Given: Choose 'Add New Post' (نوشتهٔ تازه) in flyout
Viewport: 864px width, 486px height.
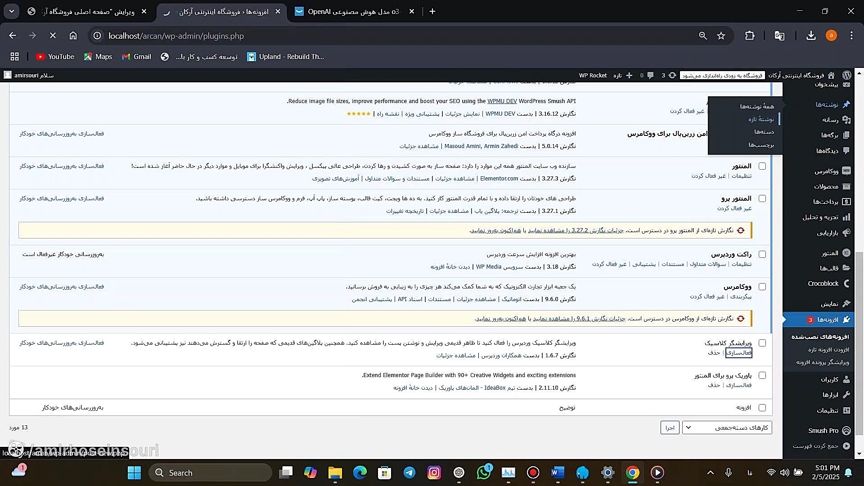Looking at the screenshot, I should click(761, 119).
